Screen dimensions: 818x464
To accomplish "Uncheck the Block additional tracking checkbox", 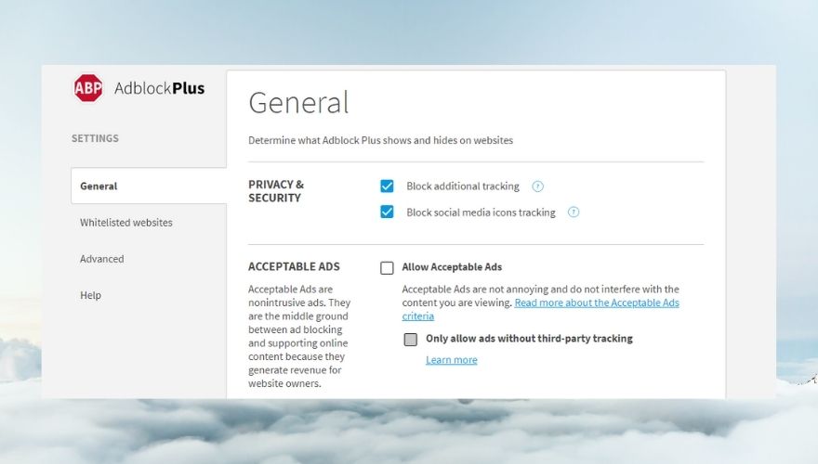I will click(387, 186).
